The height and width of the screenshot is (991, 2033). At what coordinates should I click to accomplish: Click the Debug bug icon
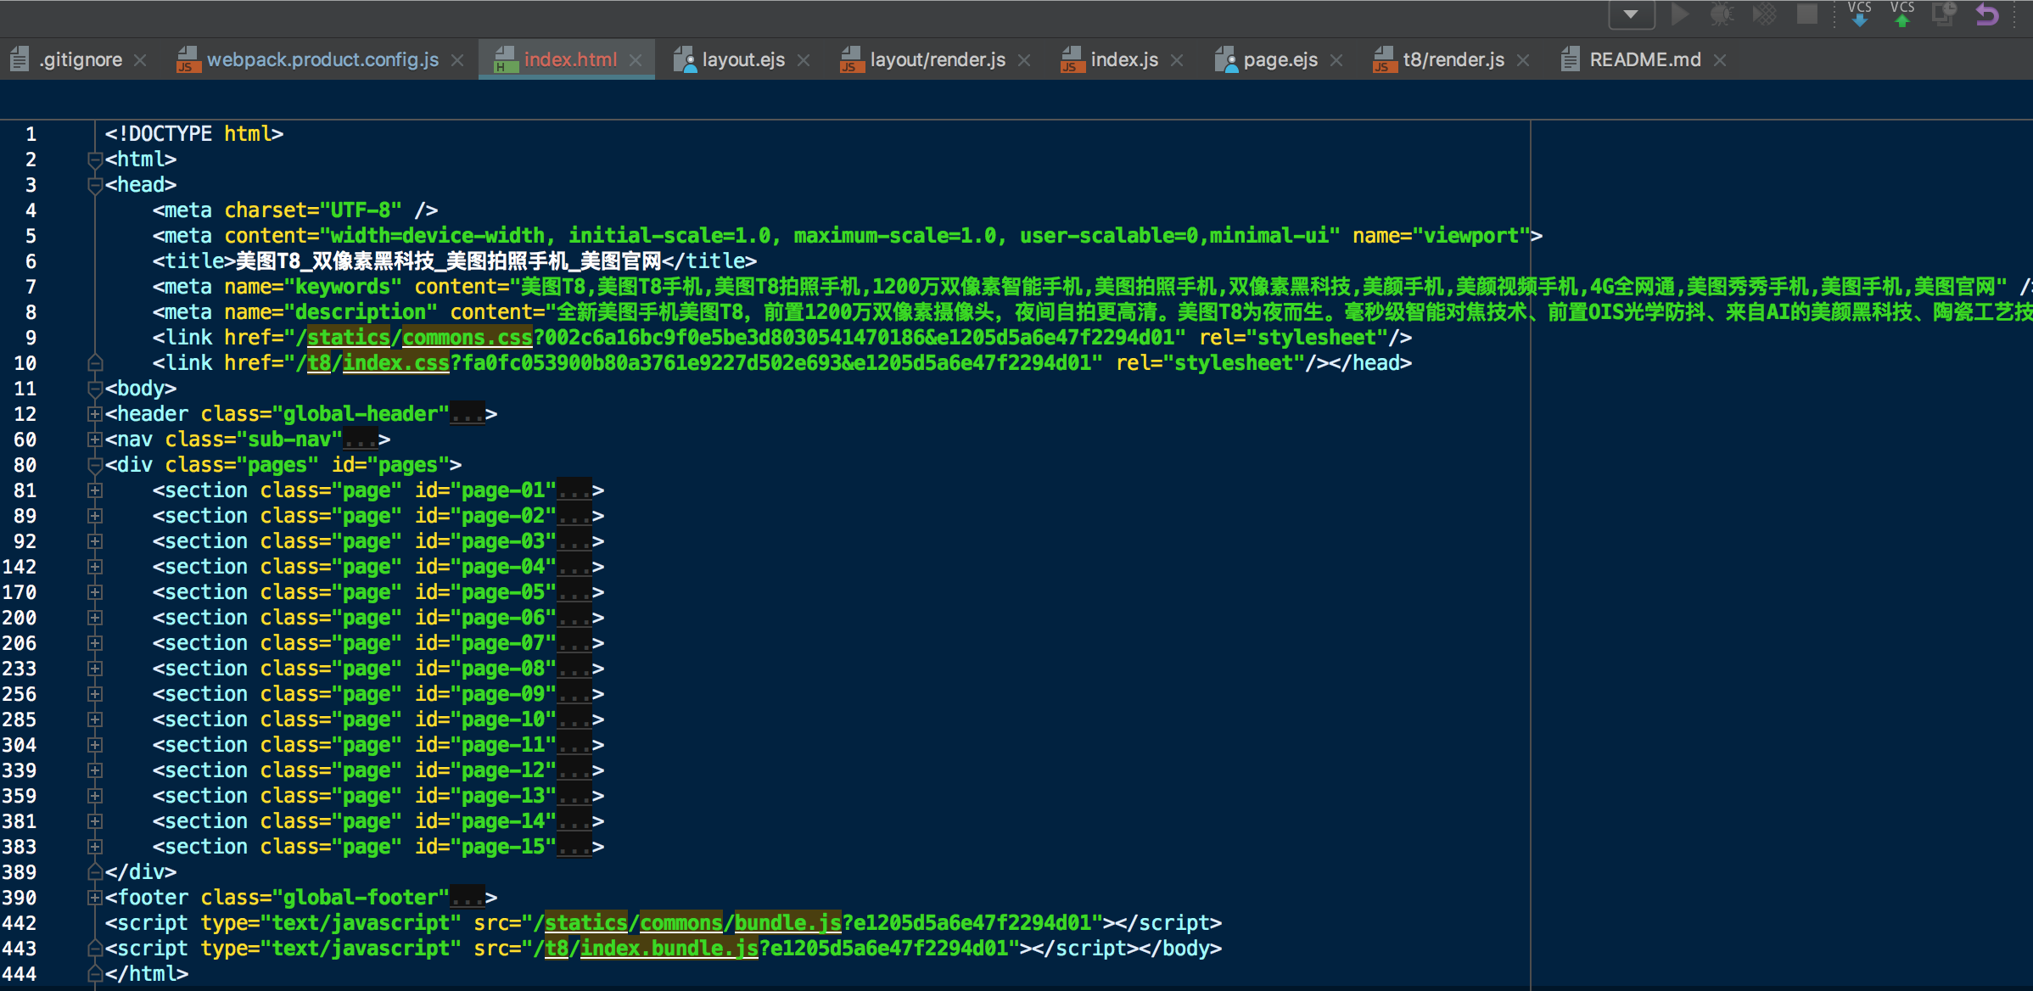(x=1722, y=14)
